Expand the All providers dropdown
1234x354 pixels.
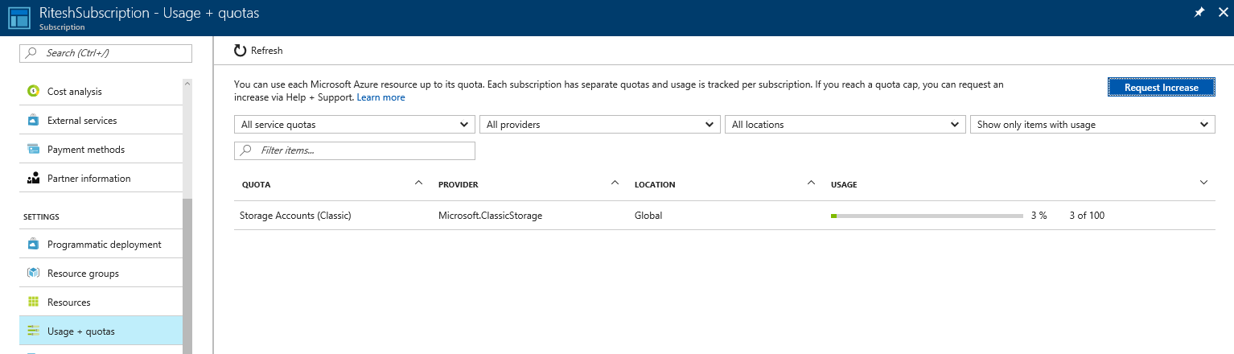coord(599,125)
